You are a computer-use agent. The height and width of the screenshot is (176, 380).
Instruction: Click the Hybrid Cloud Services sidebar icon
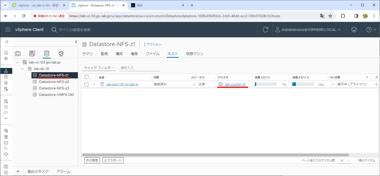click(x=6, y=112)
